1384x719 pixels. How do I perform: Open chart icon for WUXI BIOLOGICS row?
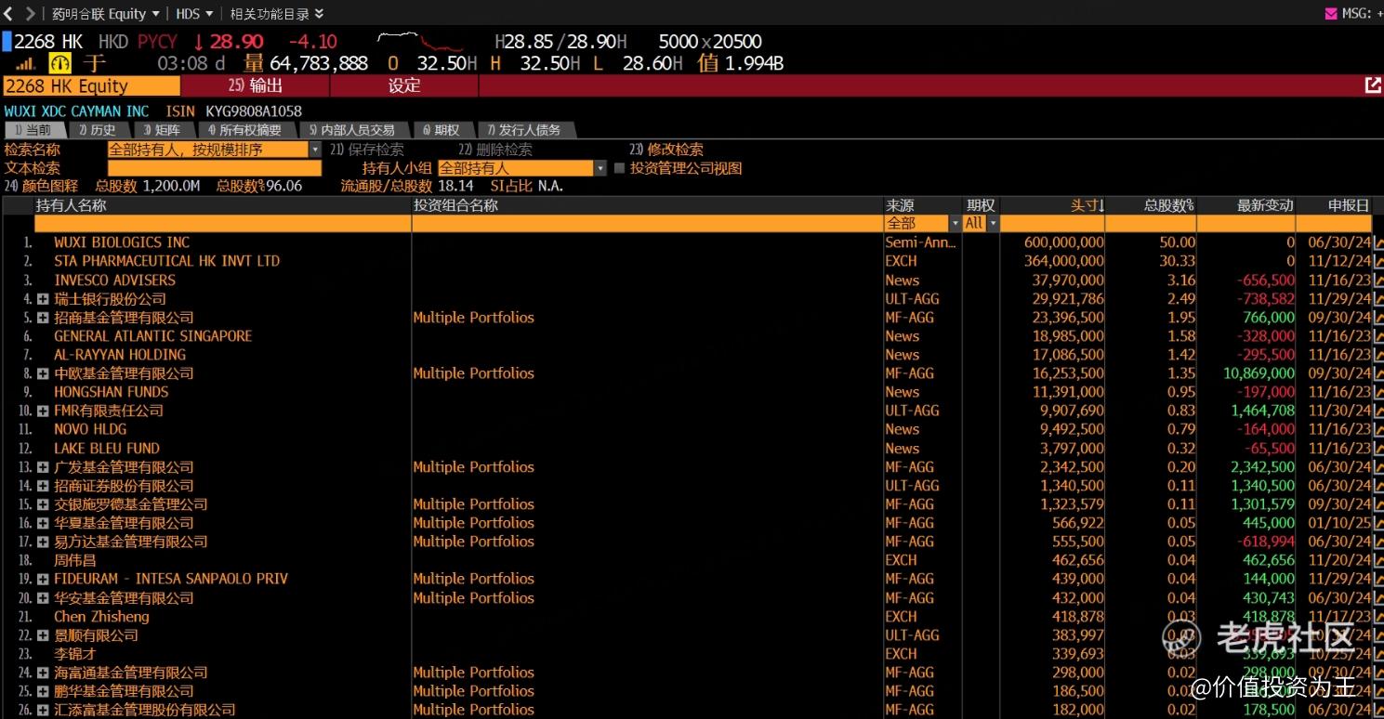[x=1378, y=242]
